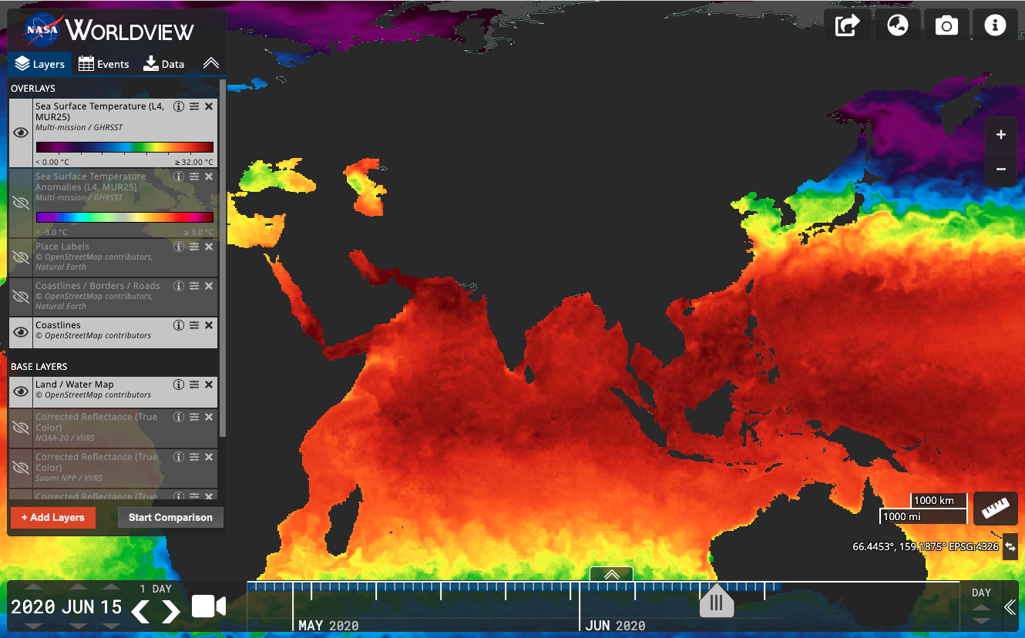The width and height of the screenshot is (1025, 638).
Task: Show info for NOAA-20 Corrected Reflectance
Action: [179, 417]
